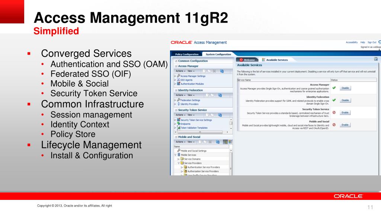381x214 pixels.
Task: Click the Status column header
Action: (353, 80)
